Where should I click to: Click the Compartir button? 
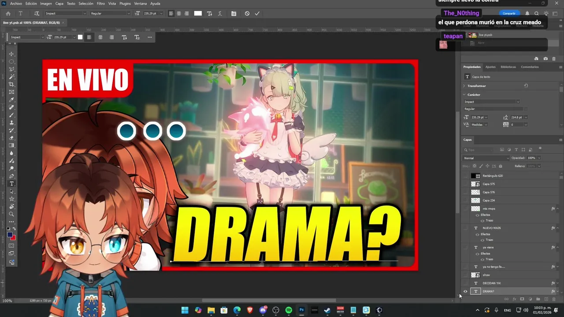509,14
